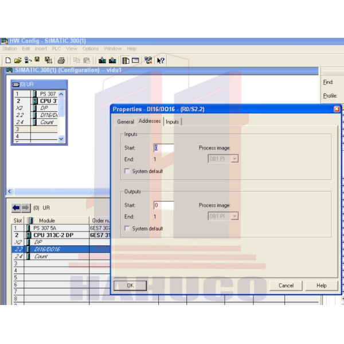Click the forward arrow above the slot table
The width and height of the screenshot is (344, 344).
26,208
